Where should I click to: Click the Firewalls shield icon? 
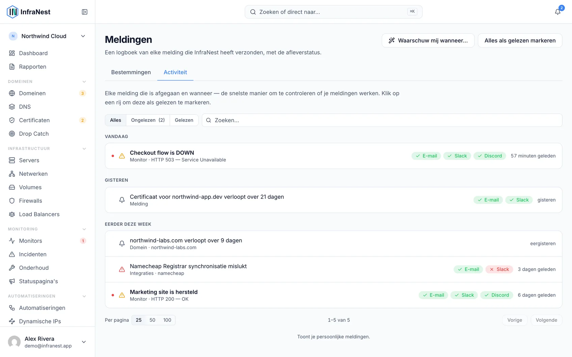tap(12, 201)
